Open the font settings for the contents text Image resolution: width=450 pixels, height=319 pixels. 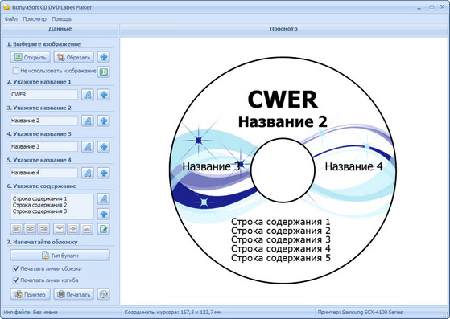[104, 199]
